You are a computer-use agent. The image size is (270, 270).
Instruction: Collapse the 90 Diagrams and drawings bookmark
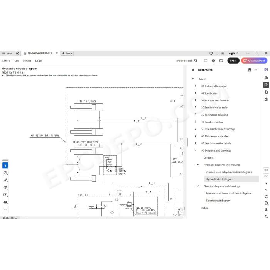click(196, 150)
